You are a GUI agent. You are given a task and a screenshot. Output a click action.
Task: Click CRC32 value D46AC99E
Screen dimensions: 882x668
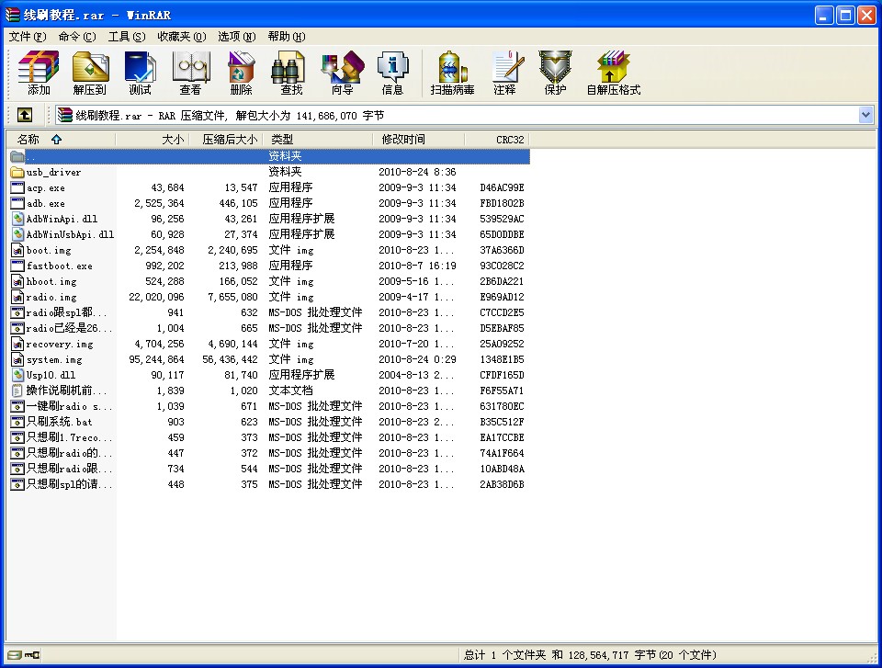pyautogui.click(x=502, y=187)
